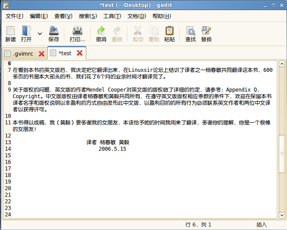Click the Open file (打开) icon
This screenshot has height=230, width=287.
26,31
